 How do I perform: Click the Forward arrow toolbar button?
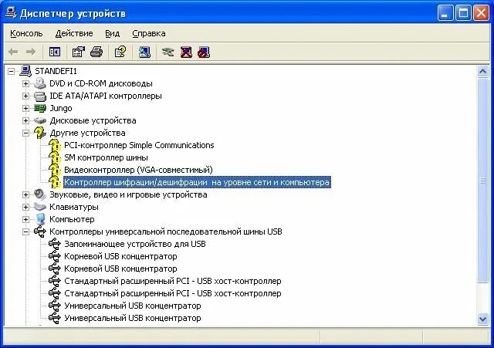click(31, 52)
